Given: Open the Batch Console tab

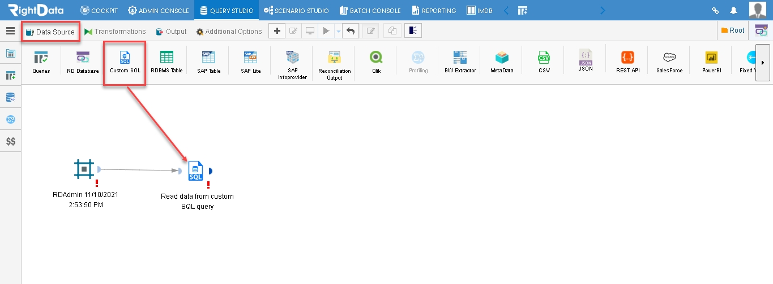Looking at the screenshot, I should pyautogui.click(x=370, y=10).
